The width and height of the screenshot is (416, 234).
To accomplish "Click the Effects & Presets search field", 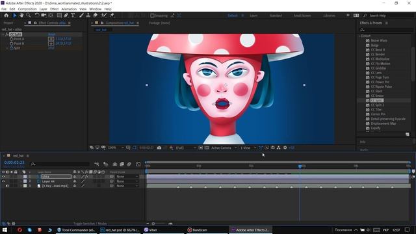I will [x=385, y=30].
